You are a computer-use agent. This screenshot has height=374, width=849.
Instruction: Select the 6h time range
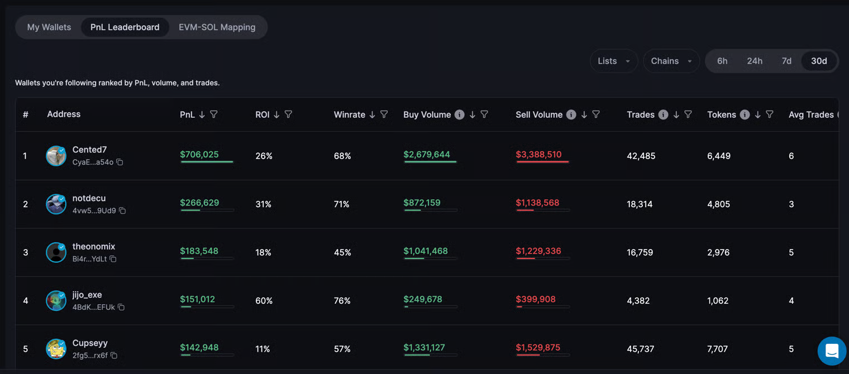[x=722, y=61]
